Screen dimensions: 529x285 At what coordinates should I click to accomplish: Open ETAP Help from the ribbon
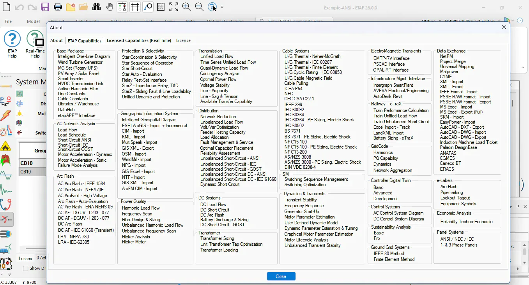(12, 45)
